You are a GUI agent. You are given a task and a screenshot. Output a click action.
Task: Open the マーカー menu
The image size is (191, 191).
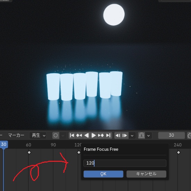tap(16, 135)
